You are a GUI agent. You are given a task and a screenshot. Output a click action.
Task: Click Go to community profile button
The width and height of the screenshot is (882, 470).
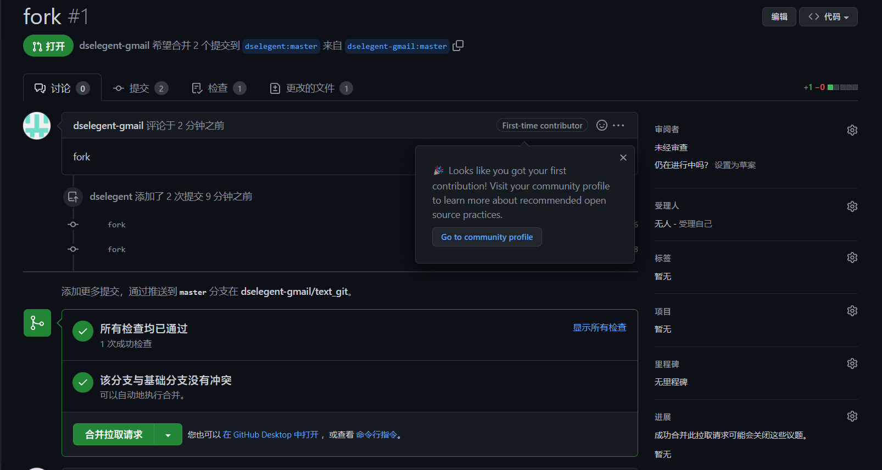pos(487,237)
